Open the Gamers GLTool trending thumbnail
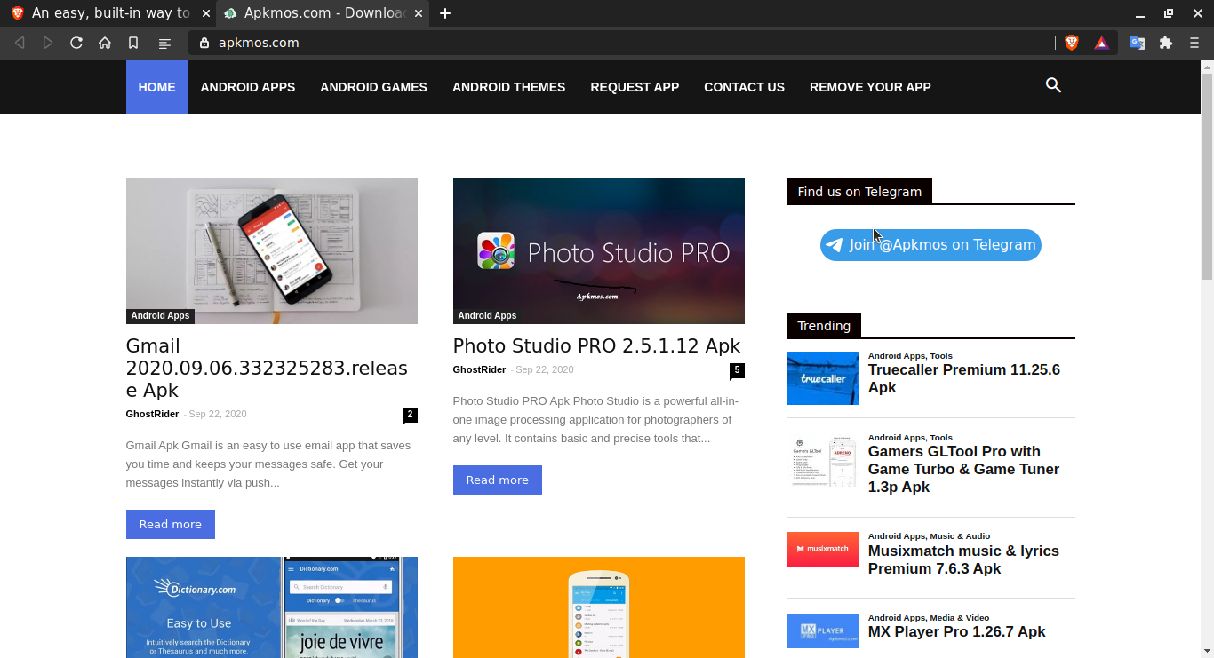Viewport: 1214px width, 658px height. [x=823, y=460]
